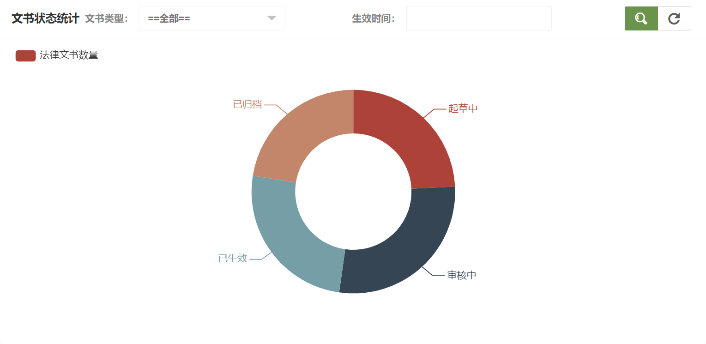
Task: Toggle the 法律文书数量 legend color swatch
Action: click(25, 55)
